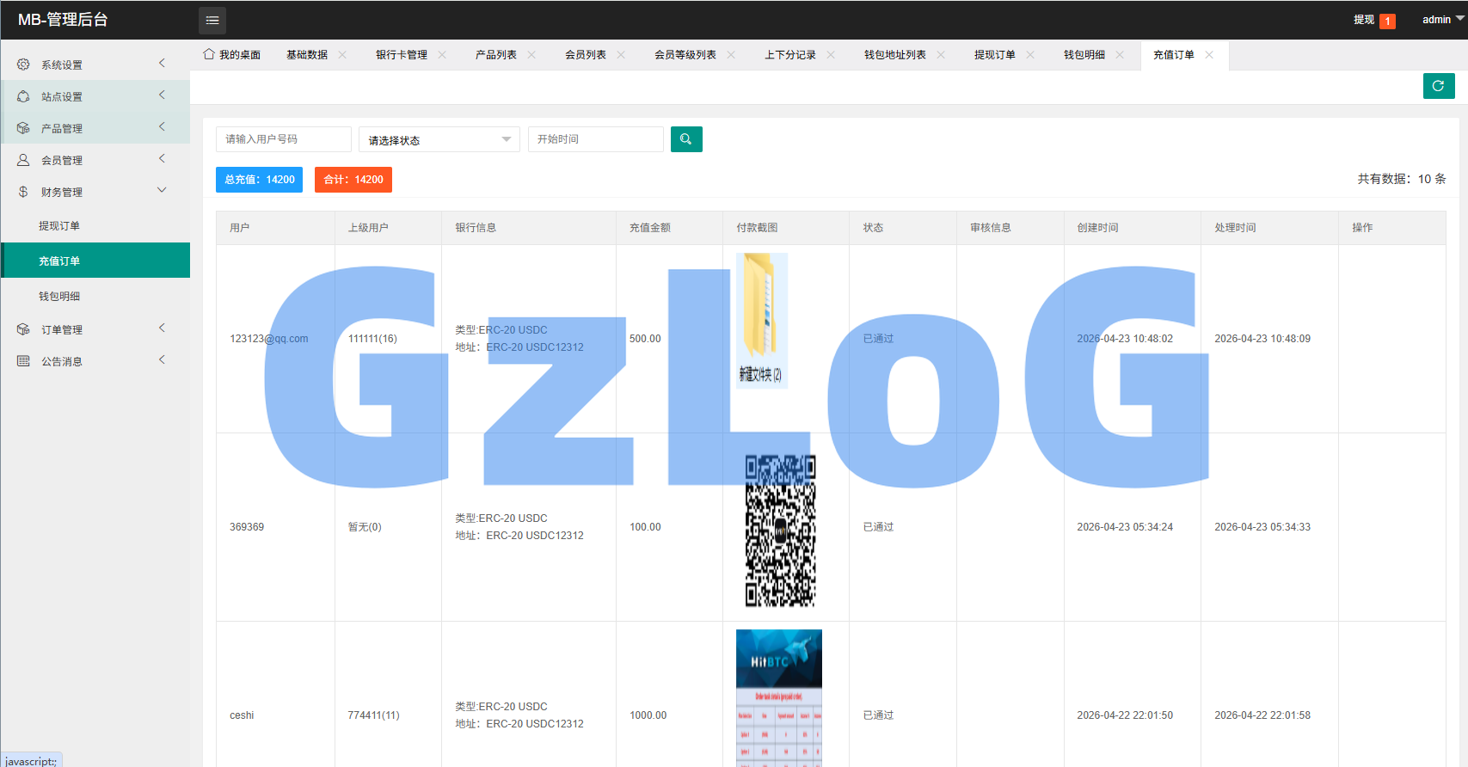Click the green refresh icon button
This screenshot has width=1468, height=767.
pyautogui.click(x=1439, y=86)
